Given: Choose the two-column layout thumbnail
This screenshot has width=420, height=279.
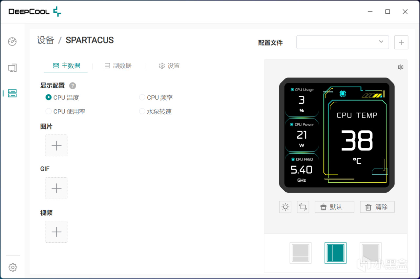Looking at the screenshot, I should click(x=335, y=253).
